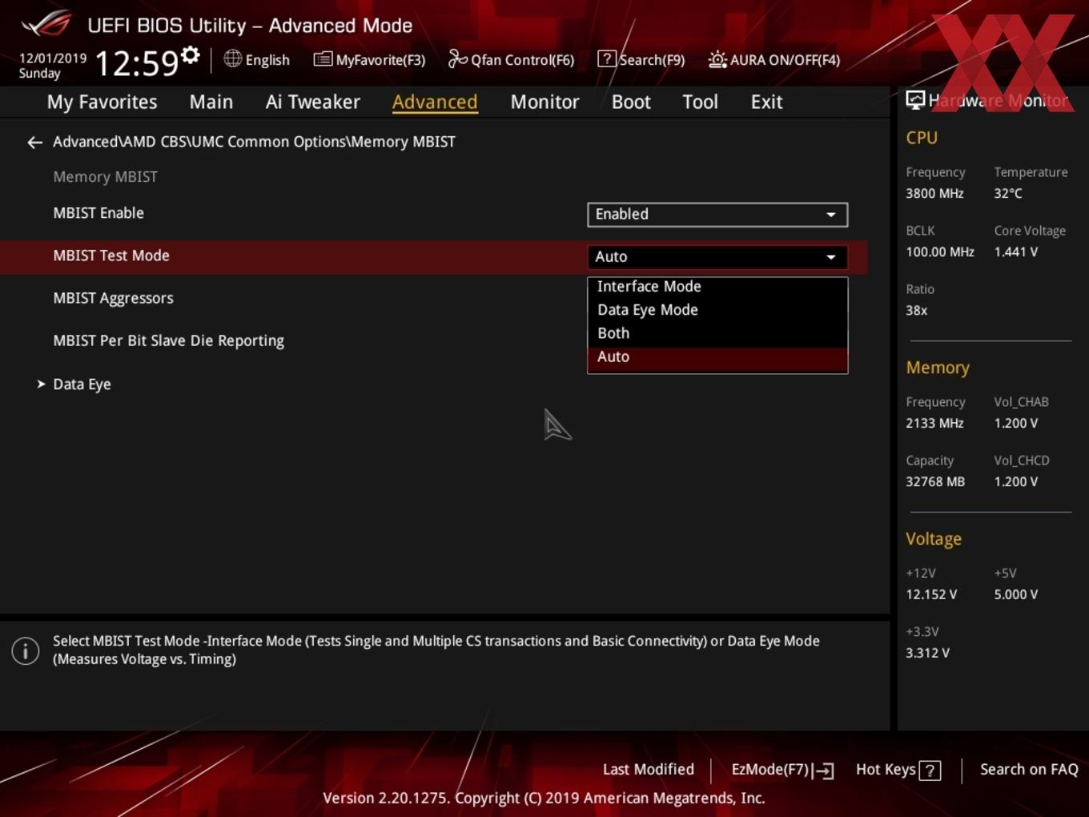Open Qfan Control(F6)
The height and width of the screenshot is (817, 1089).
511,59
